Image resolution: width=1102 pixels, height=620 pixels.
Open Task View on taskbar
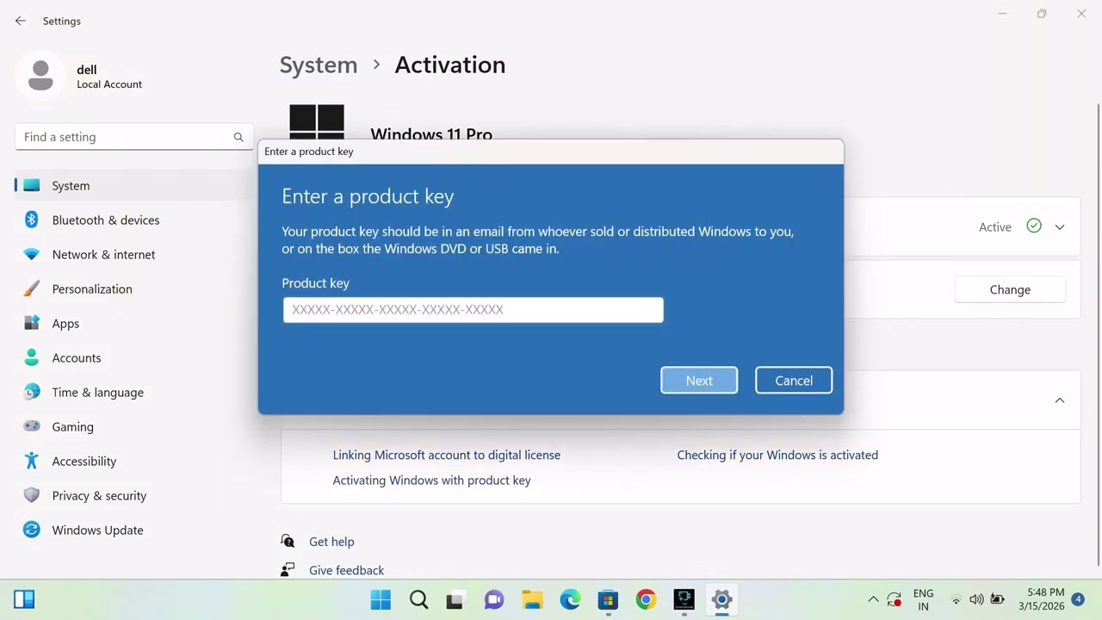coord(456,599)
